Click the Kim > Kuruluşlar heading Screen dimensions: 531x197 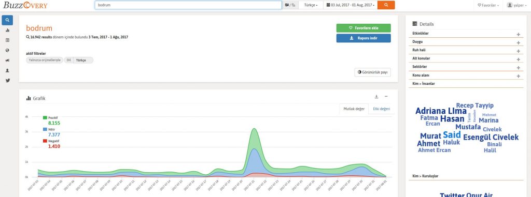pyautogui.click(x=426, y=176)
